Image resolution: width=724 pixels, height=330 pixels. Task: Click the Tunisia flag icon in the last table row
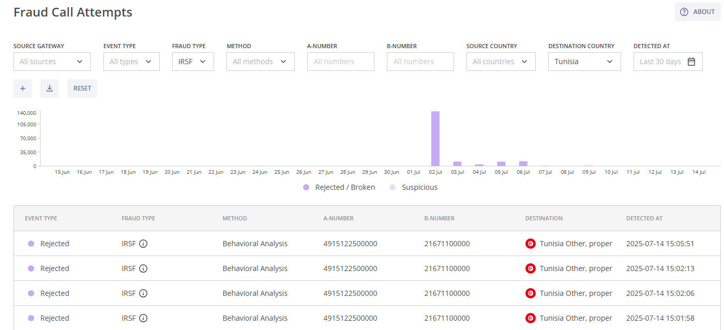(531, 318)
